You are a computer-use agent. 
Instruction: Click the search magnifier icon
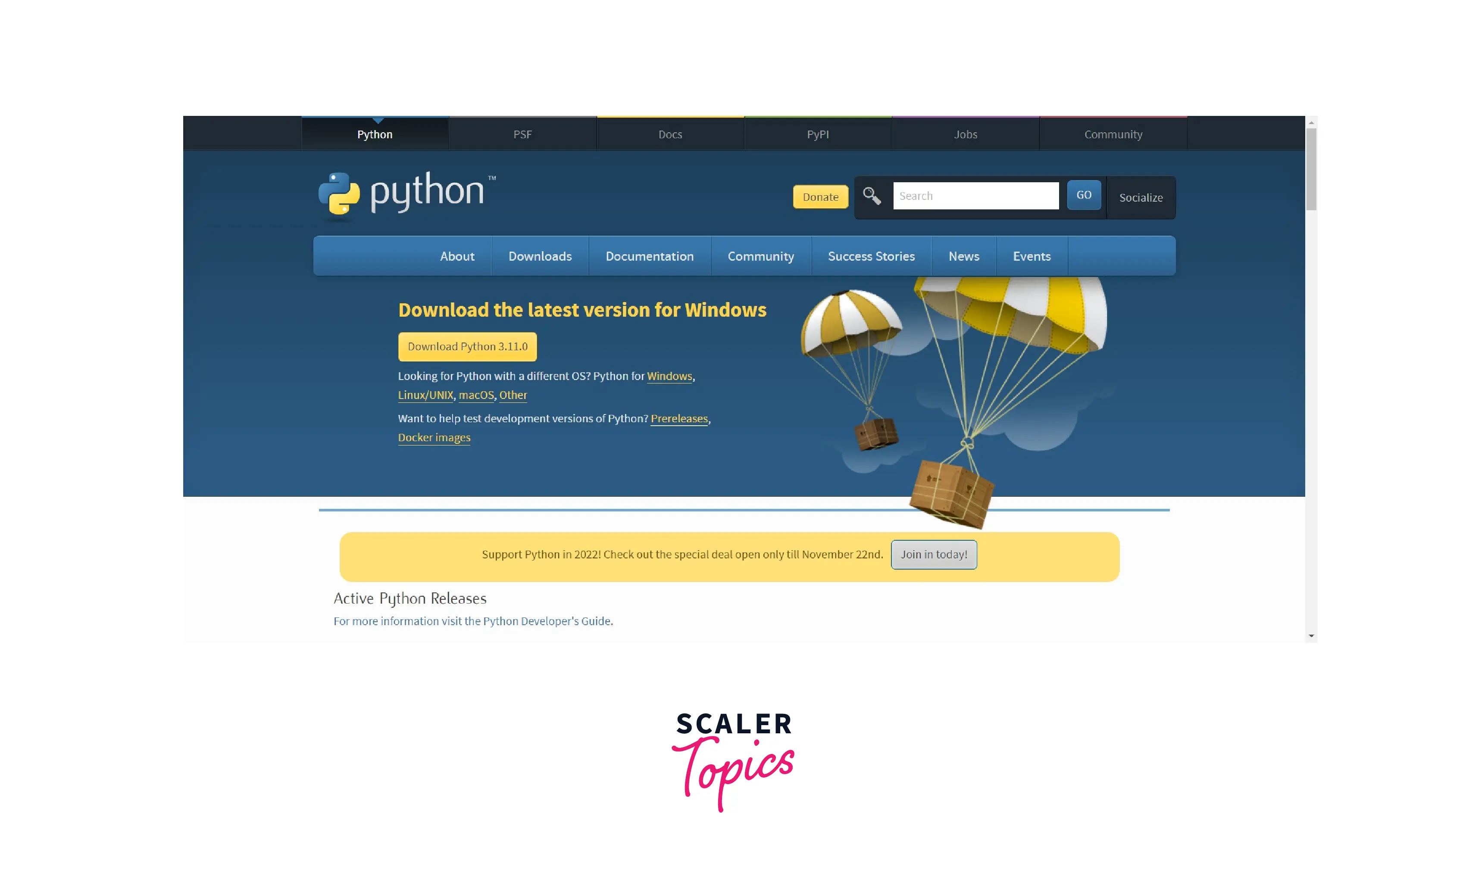872,196
